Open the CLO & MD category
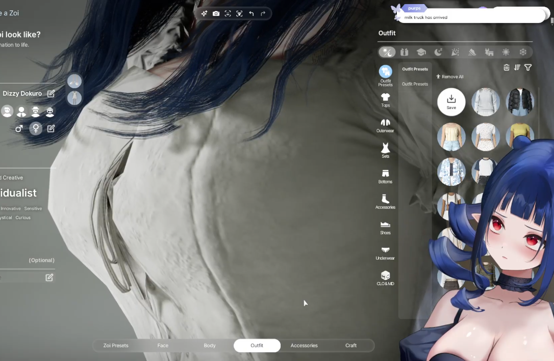The image size is (554, 361). (385, 277)
